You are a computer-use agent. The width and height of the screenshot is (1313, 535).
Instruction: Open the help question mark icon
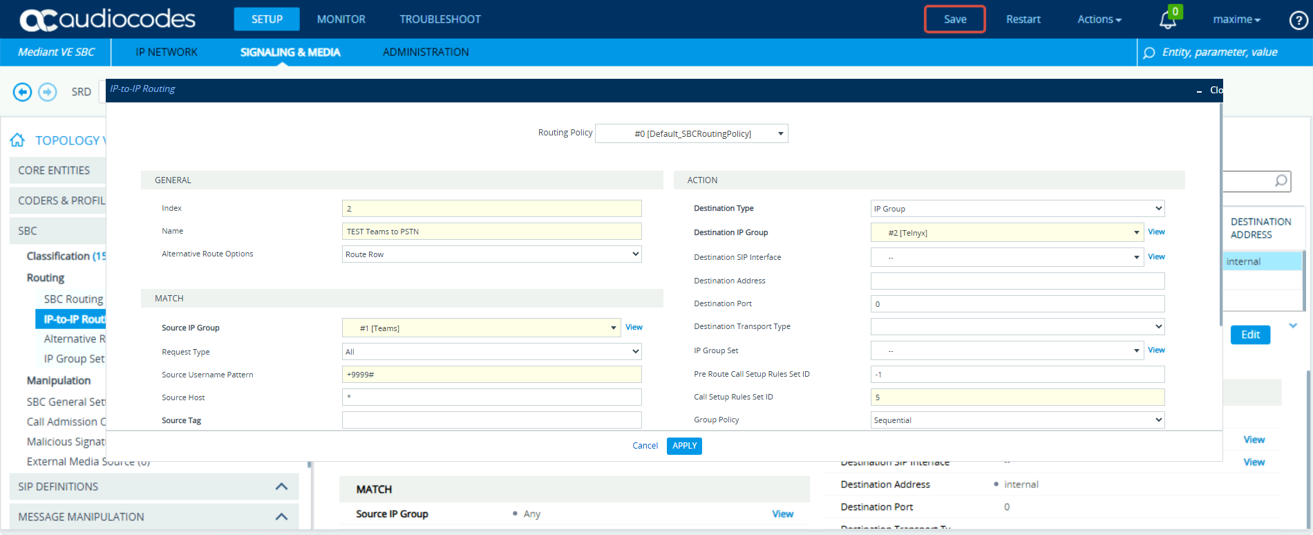(x=1298, y=20)
